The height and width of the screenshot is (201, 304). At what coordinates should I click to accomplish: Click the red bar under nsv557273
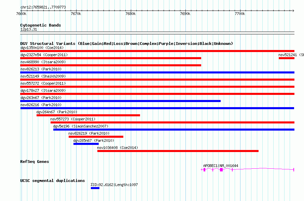pyautogui.click(x=172, y=122)
